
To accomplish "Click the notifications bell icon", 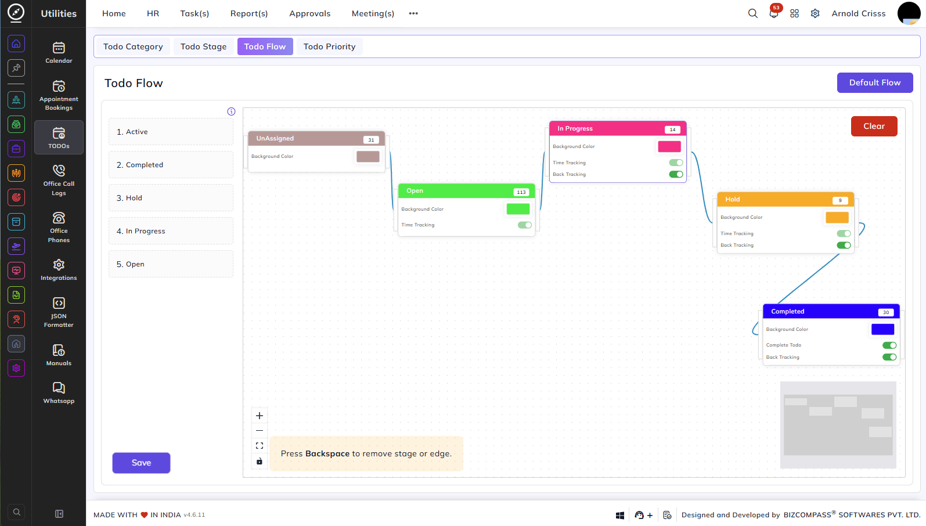I will pyautogui.click(x=774, y=13).
